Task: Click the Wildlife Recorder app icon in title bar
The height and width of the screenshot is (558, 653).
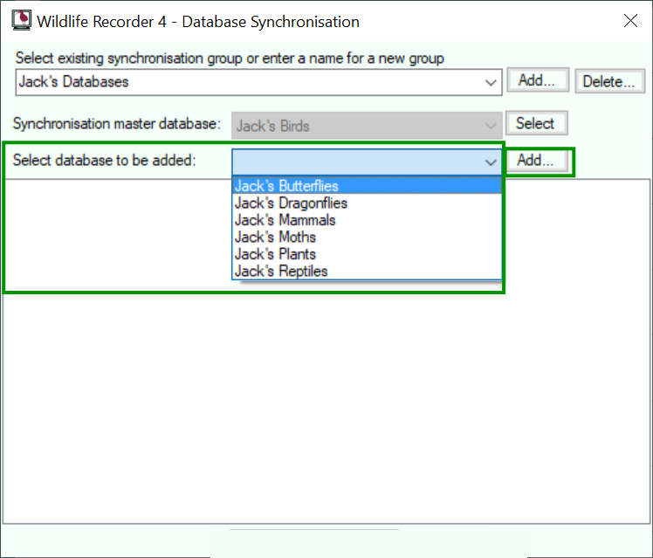Action: pyautogui.click(x=21, y=20)
